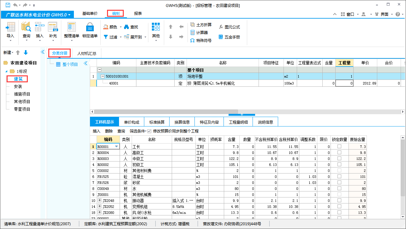Image resolution: width=406 pixels, height=229 pixels.
Task: Expand the JX2048 振动器 row
Action: pyautogui.click(x=99, y=201)
